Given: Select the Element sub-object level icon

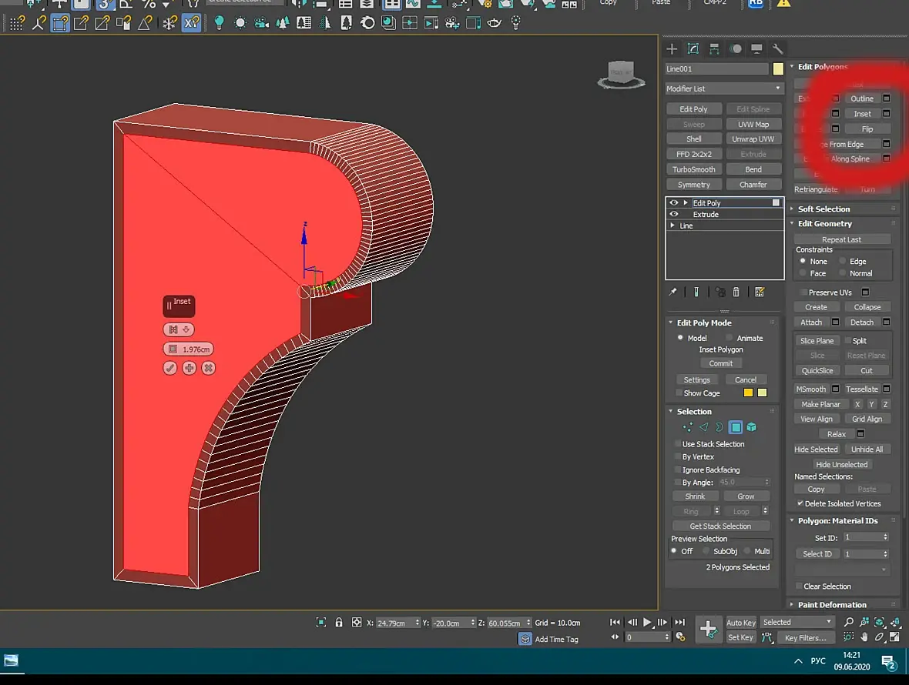Looking at the screenshot, I should point(751,427).
